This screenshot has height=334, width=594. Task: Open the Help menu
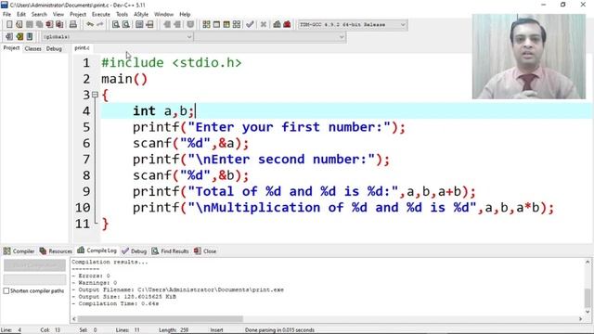coord(185,15)
